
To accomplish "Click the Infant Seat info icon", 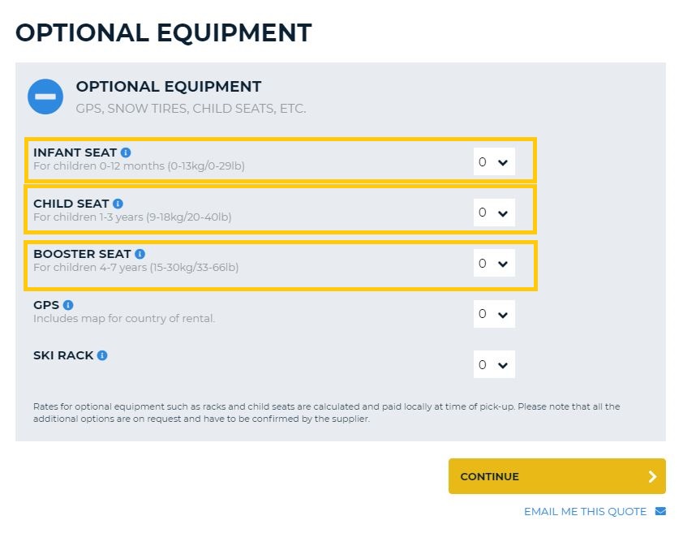I will pos(126,153).
